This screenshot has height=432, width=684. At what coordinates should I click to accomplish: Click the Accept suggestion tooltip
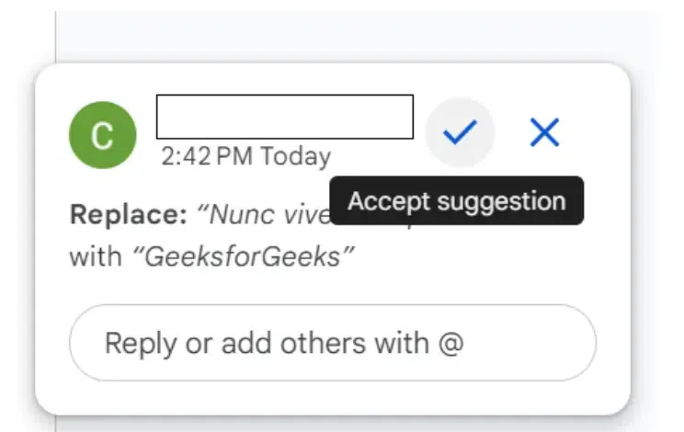pos(457,201)
